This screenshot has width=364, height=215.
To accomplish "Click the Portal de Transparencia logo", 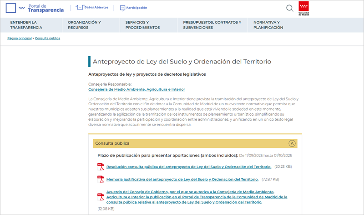I will coord(35,8).
